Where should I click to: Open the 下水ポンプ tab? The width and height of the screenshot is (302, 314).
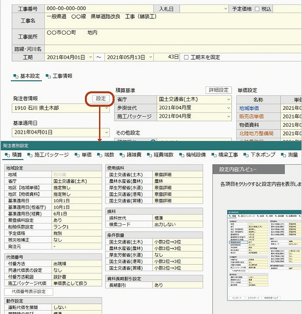point(259,155)
